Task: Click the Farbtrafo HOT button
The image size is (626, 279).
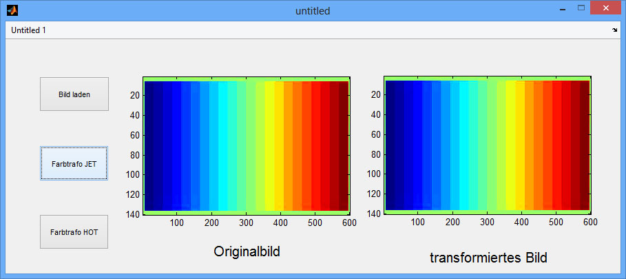Action: (x=74, y=232)
